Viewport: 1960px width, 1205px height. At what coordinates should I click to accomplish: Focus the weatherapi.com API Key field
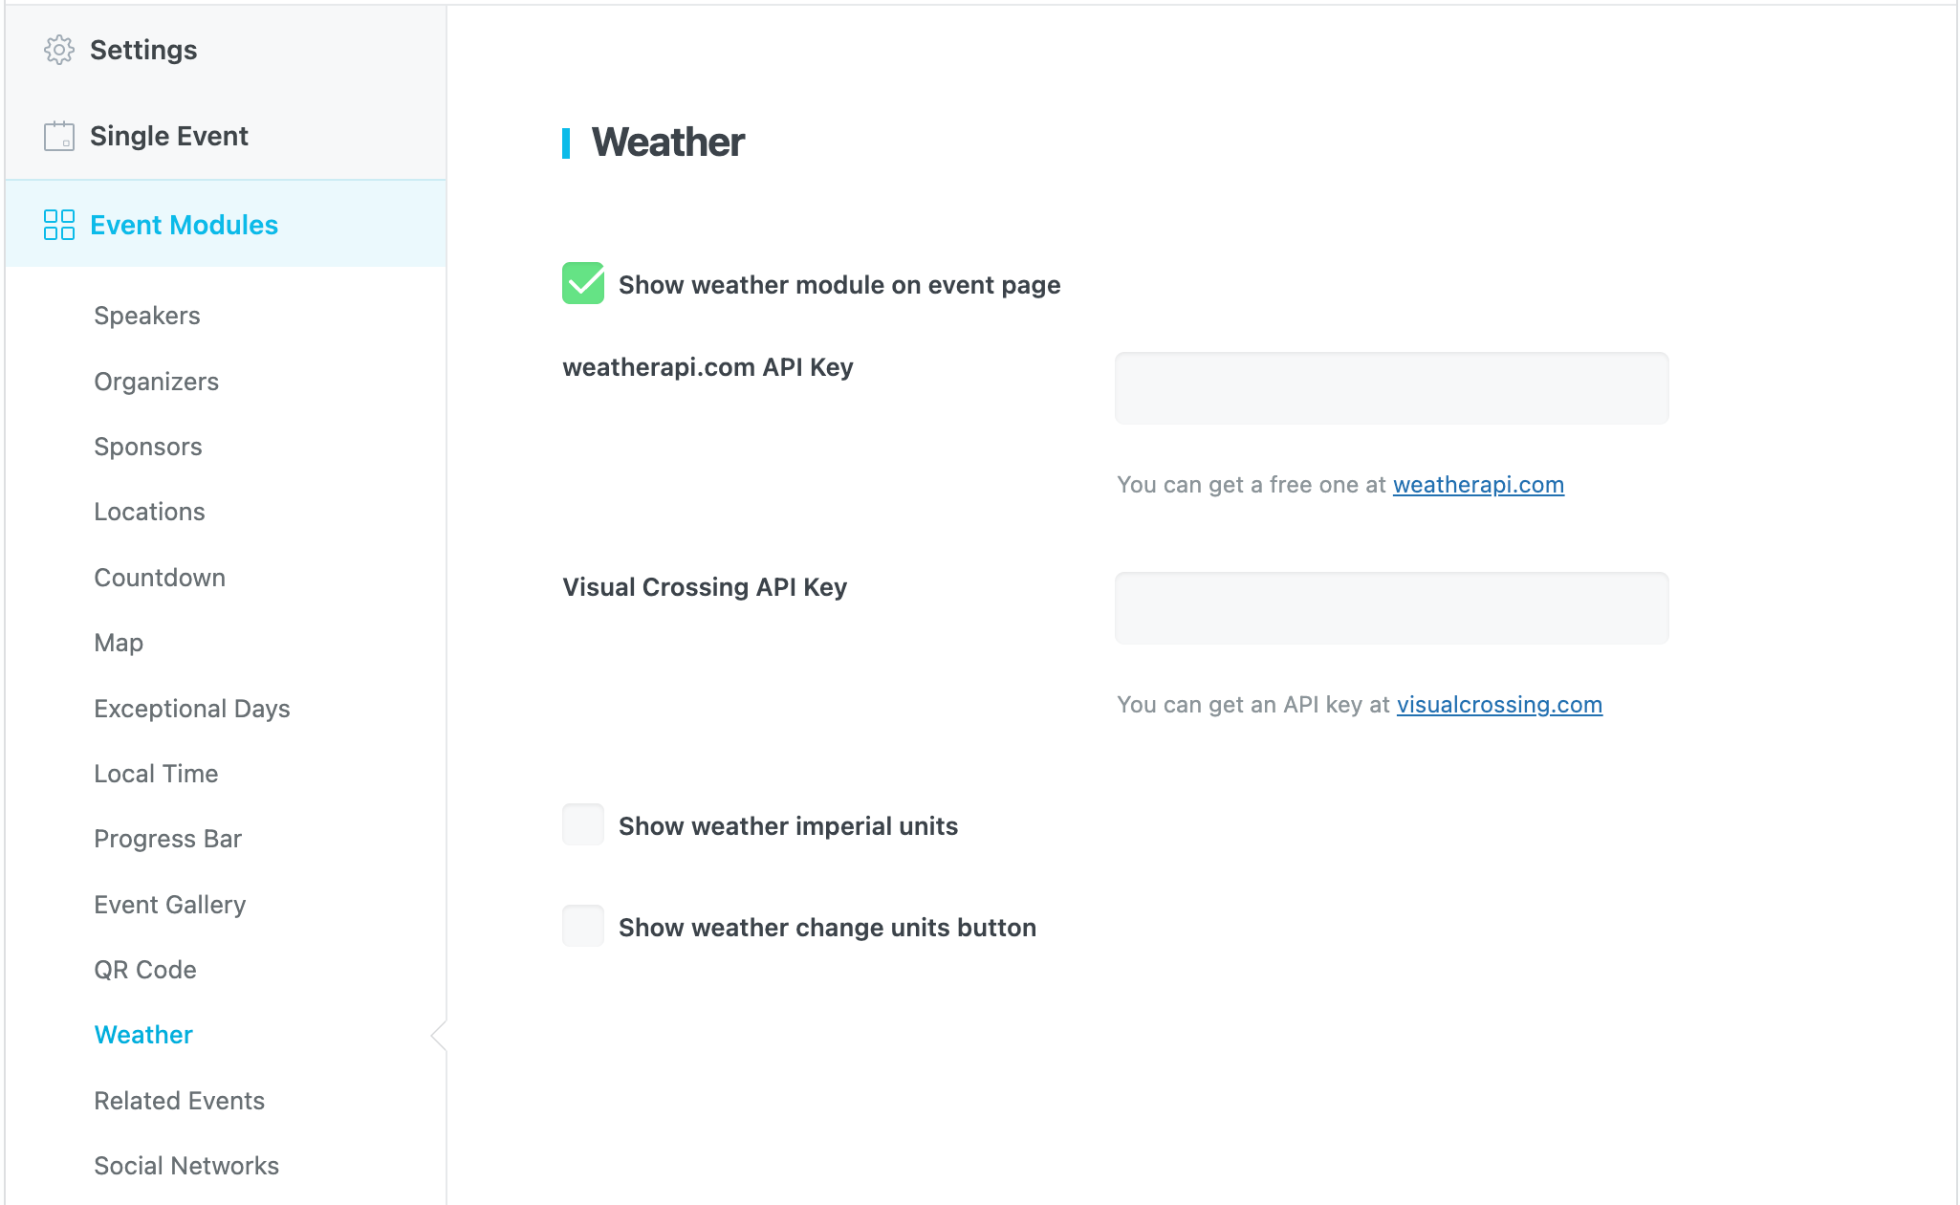1391,388
